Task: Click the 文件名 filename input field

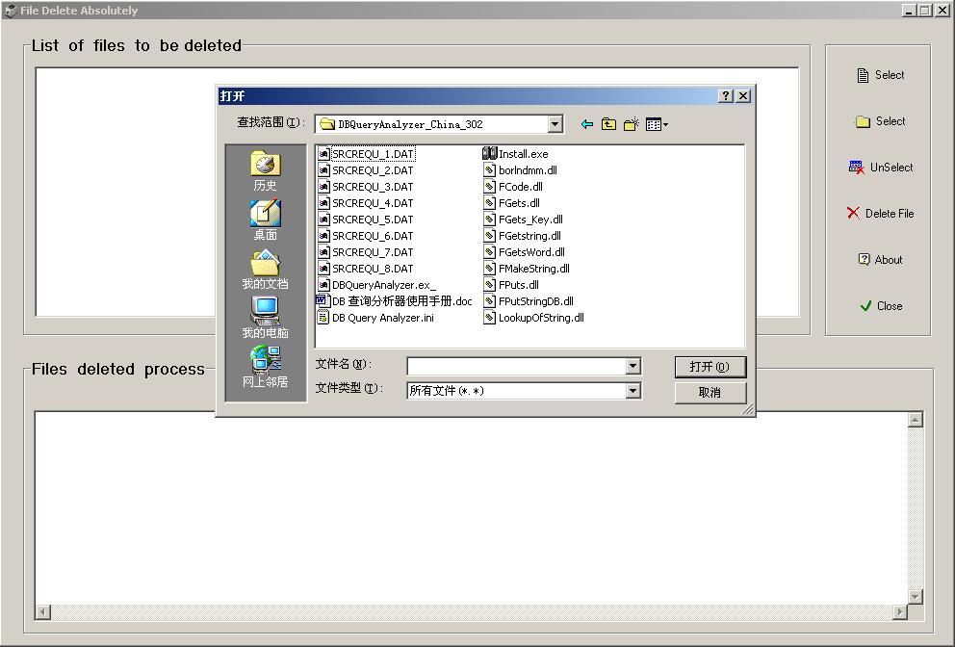Action: click(x=516, y=366)
